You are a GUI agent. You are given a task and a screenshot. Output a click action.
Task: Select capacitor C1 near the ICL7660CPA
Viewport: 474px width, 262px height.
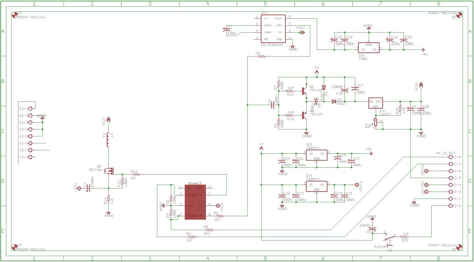tap(226, 30)
